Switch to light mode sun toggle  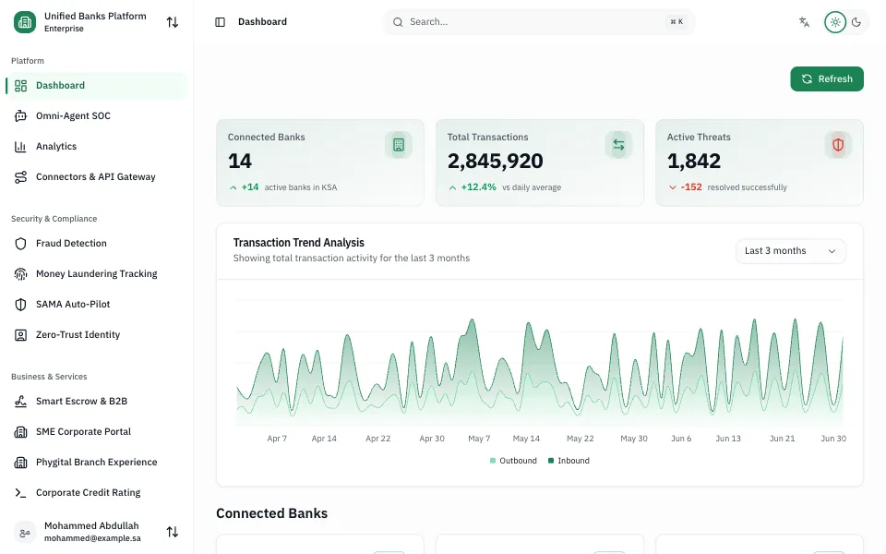point(835,22)
